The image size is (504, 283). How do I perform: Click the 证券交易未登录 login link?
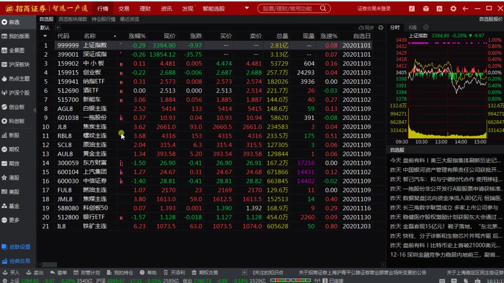tap(374, 8)
